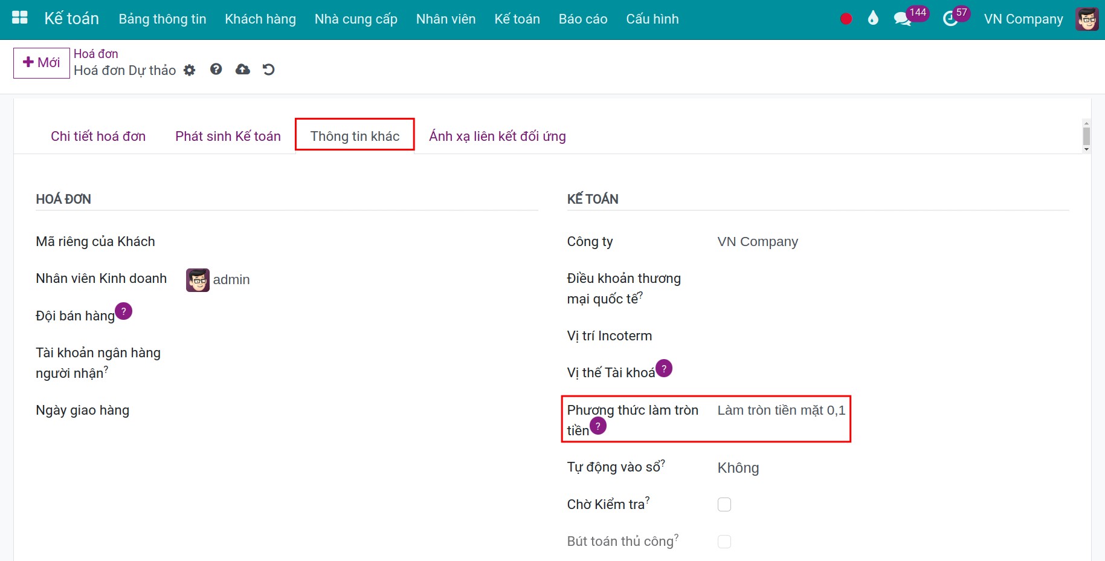This screenshot has height=561, width=1105.
Task: Open the Kế toán menu next to Nhân viên
Action: [517, 19]
